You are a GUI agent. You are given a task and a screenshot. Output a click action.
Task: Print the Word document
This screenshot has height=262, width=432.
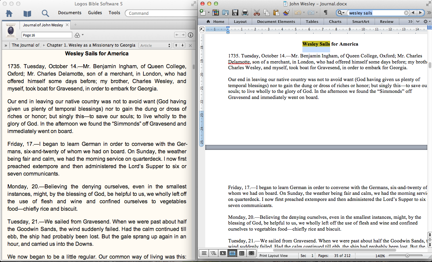click(x=245, y=13)
